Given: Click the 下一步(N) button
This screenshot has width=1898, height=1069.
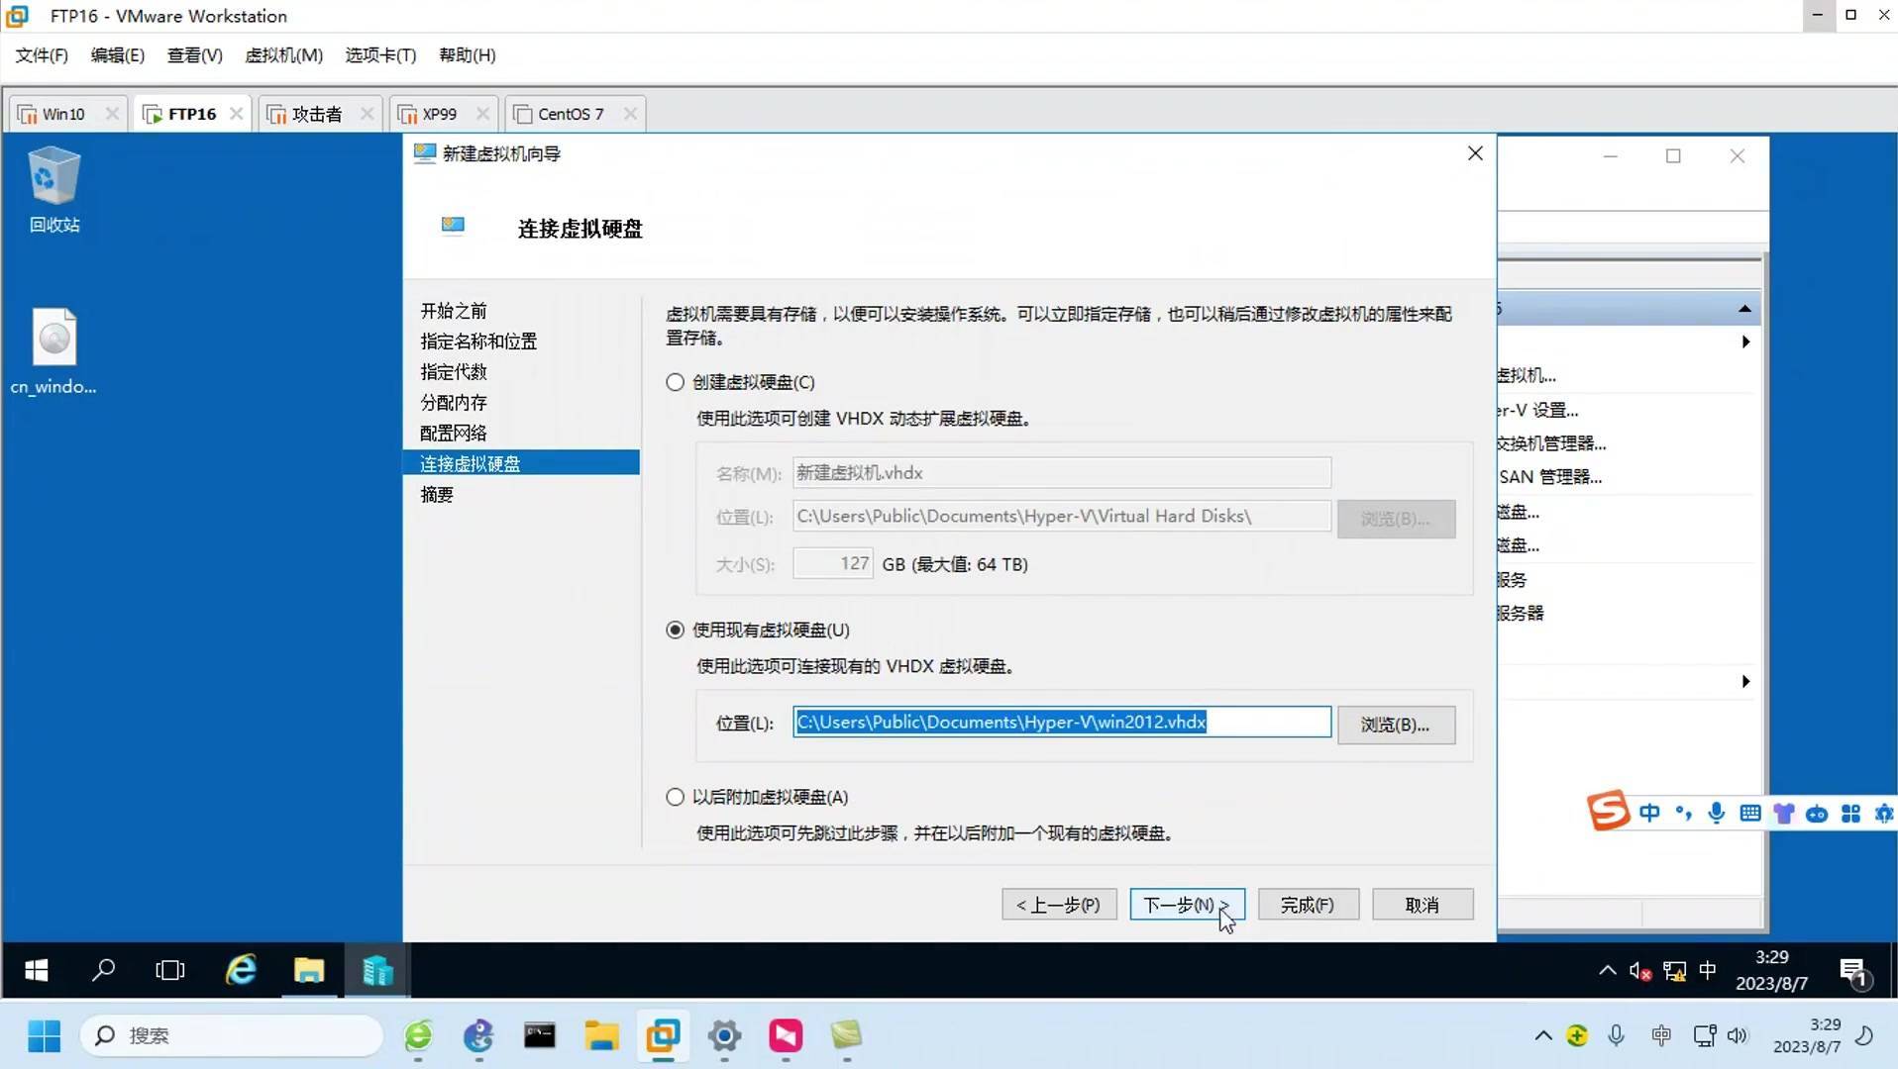Looking at the screenshot, I should pyautogui.click(x=1186, y=904).
